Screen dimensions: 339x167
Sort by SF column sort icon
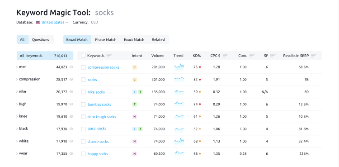[x=273, y=56]
